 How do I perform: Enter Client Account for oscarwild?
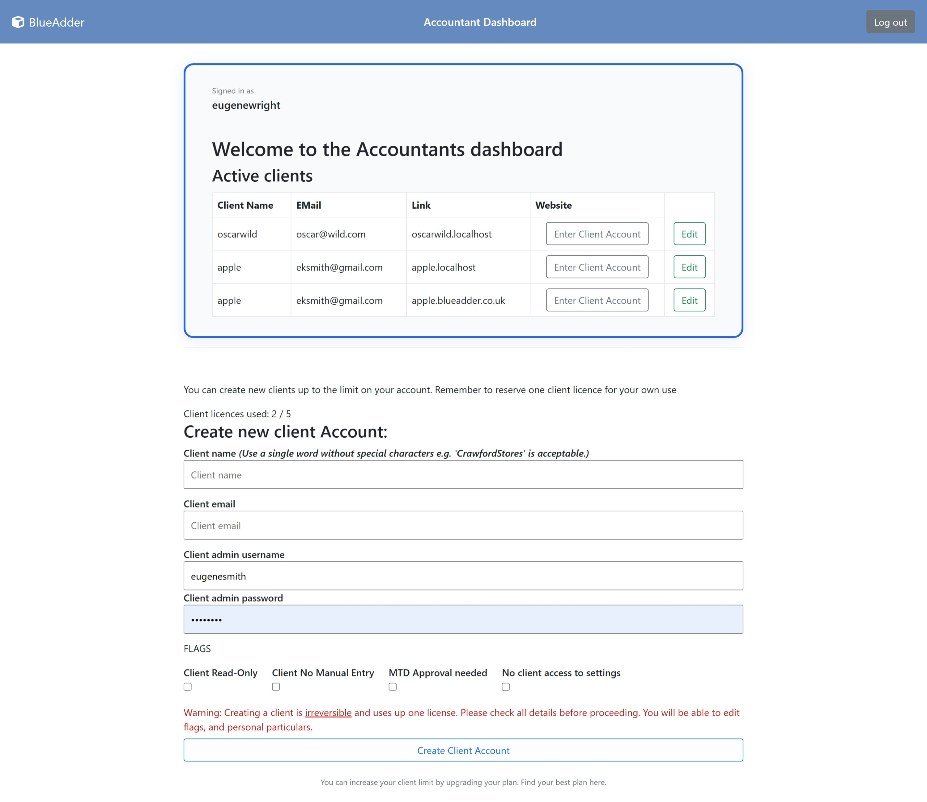(597, 234)
